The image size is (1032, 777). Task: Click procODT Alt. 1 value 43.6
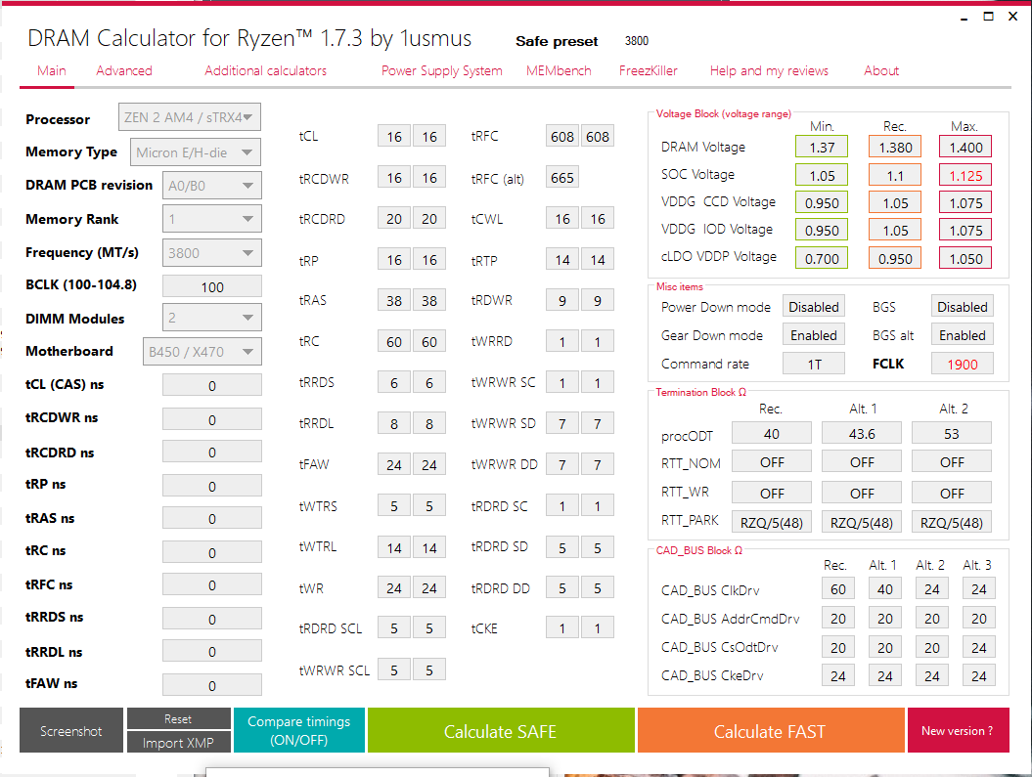(x=862, y=434)
